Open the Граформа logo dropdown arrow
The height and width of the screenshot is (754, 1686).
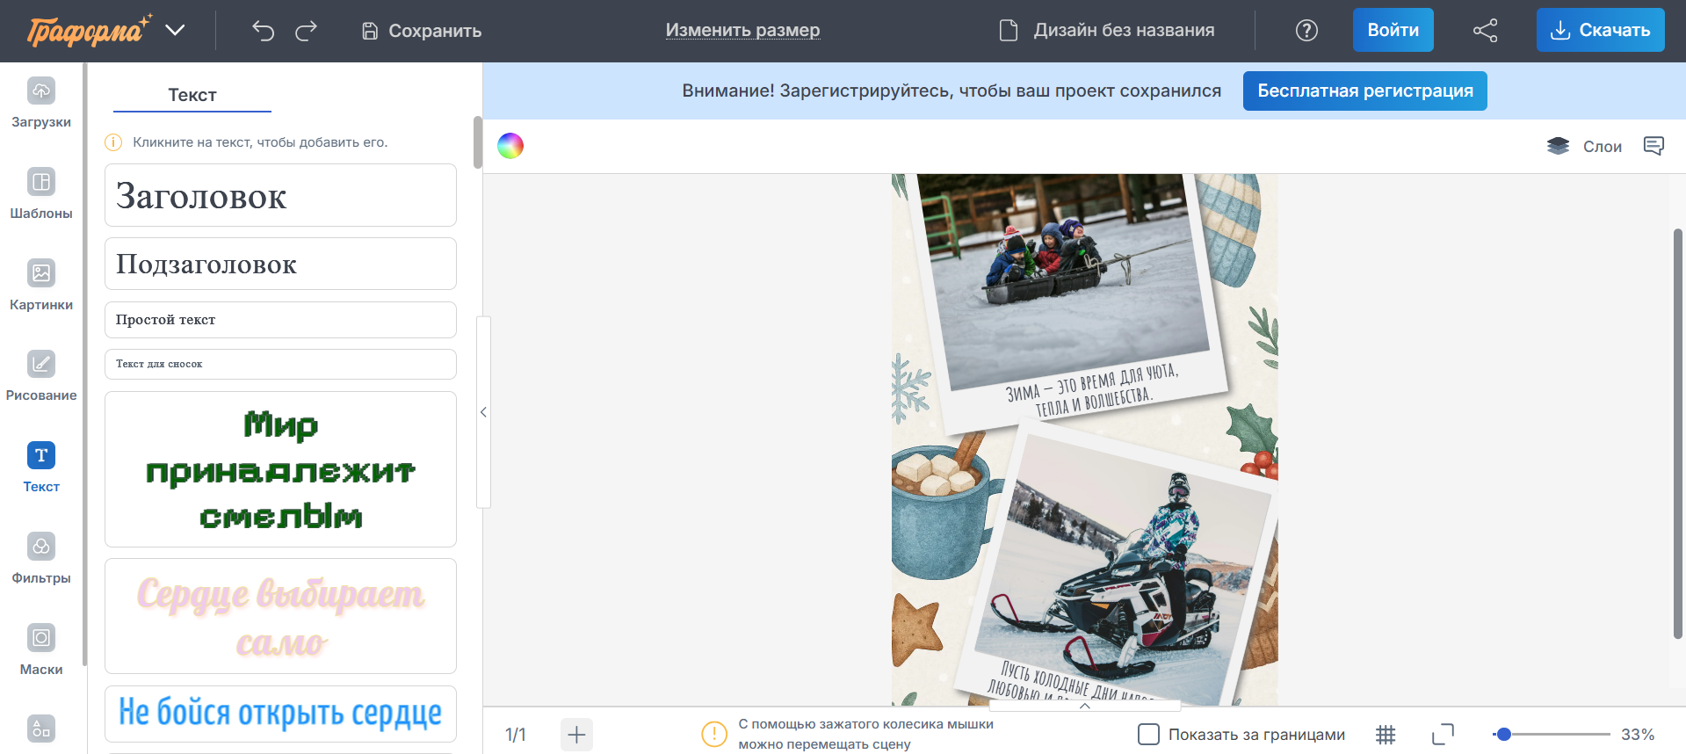tap(176, 31)
